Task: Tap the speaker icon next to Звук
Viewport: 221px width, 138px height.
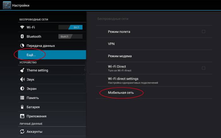Action: coord(22,79)
